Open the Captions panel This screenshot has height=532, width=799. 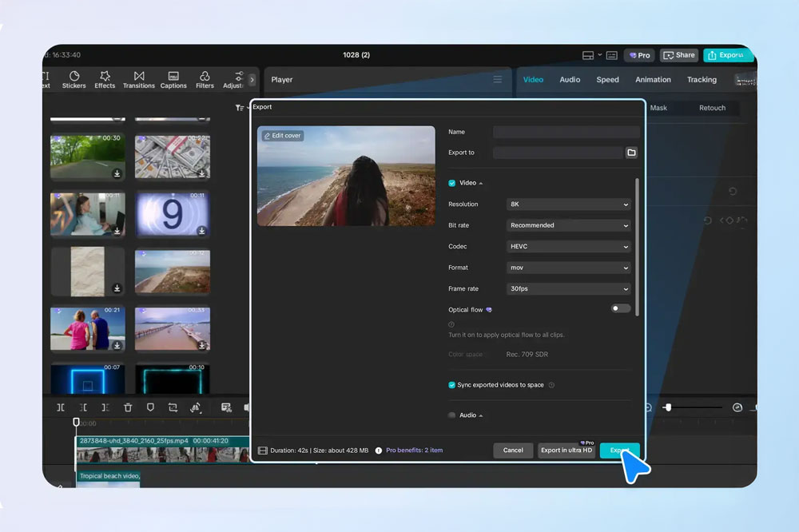click(x=173, y=79)
